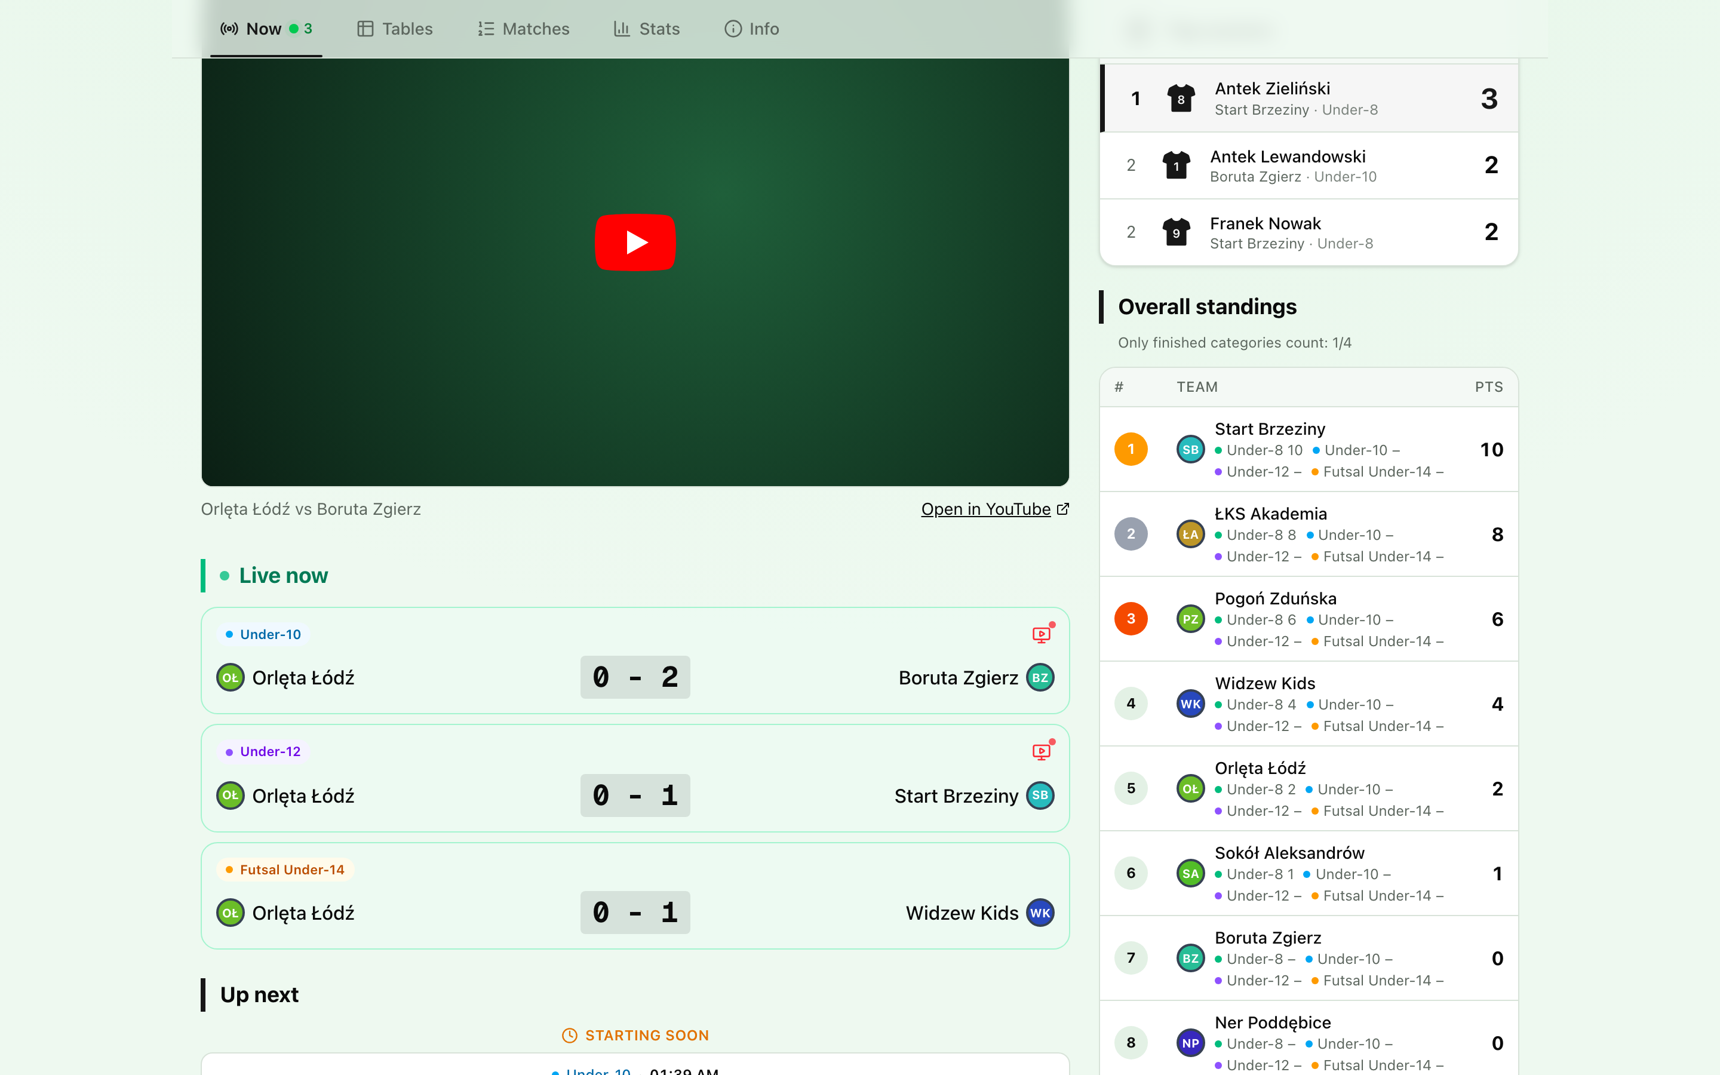Click the SA badge of Sokół Aleksandrów
Image resolution: width=1720 pixels, height=1075 pixels.
point(1190,873)
